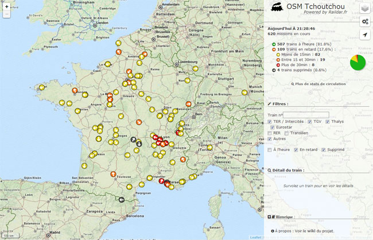This screenshot has height=240, width=373.
Task: Zoom out of the map
Action: (6, 16)
